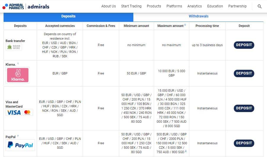Click the Bank Wire payment icon
Viewport: 267px width, 157px height.
pyautogui.click(x=14, y=47)
